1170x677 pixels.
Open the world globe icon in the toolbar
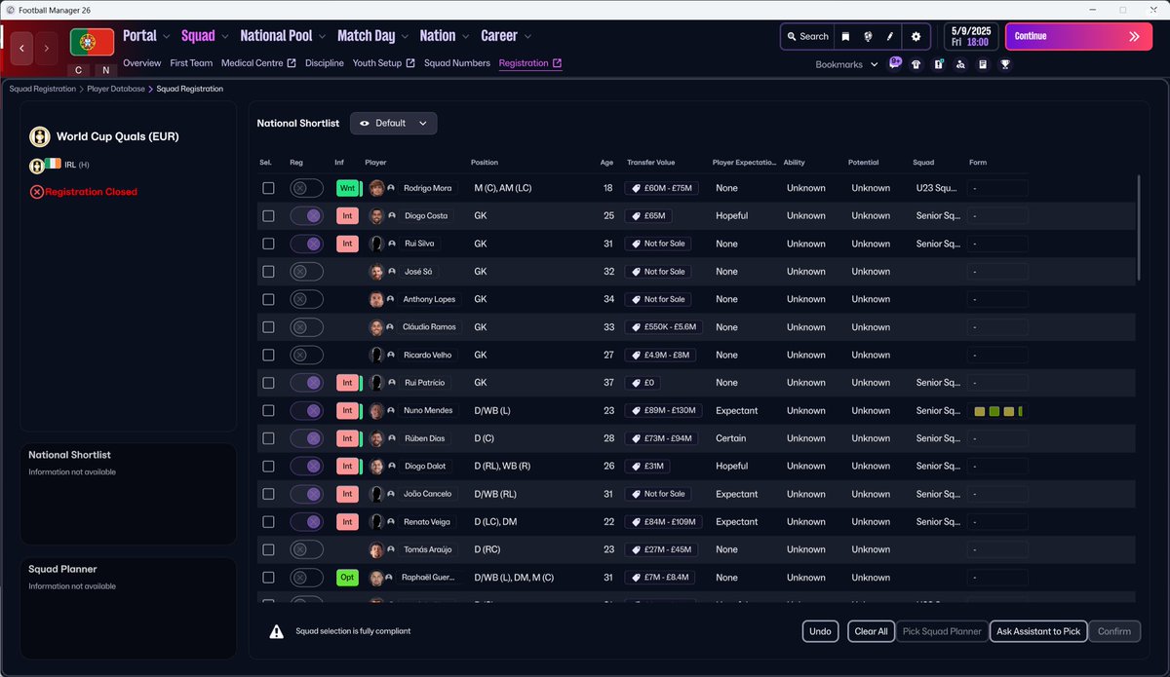(x=867, y=36)
